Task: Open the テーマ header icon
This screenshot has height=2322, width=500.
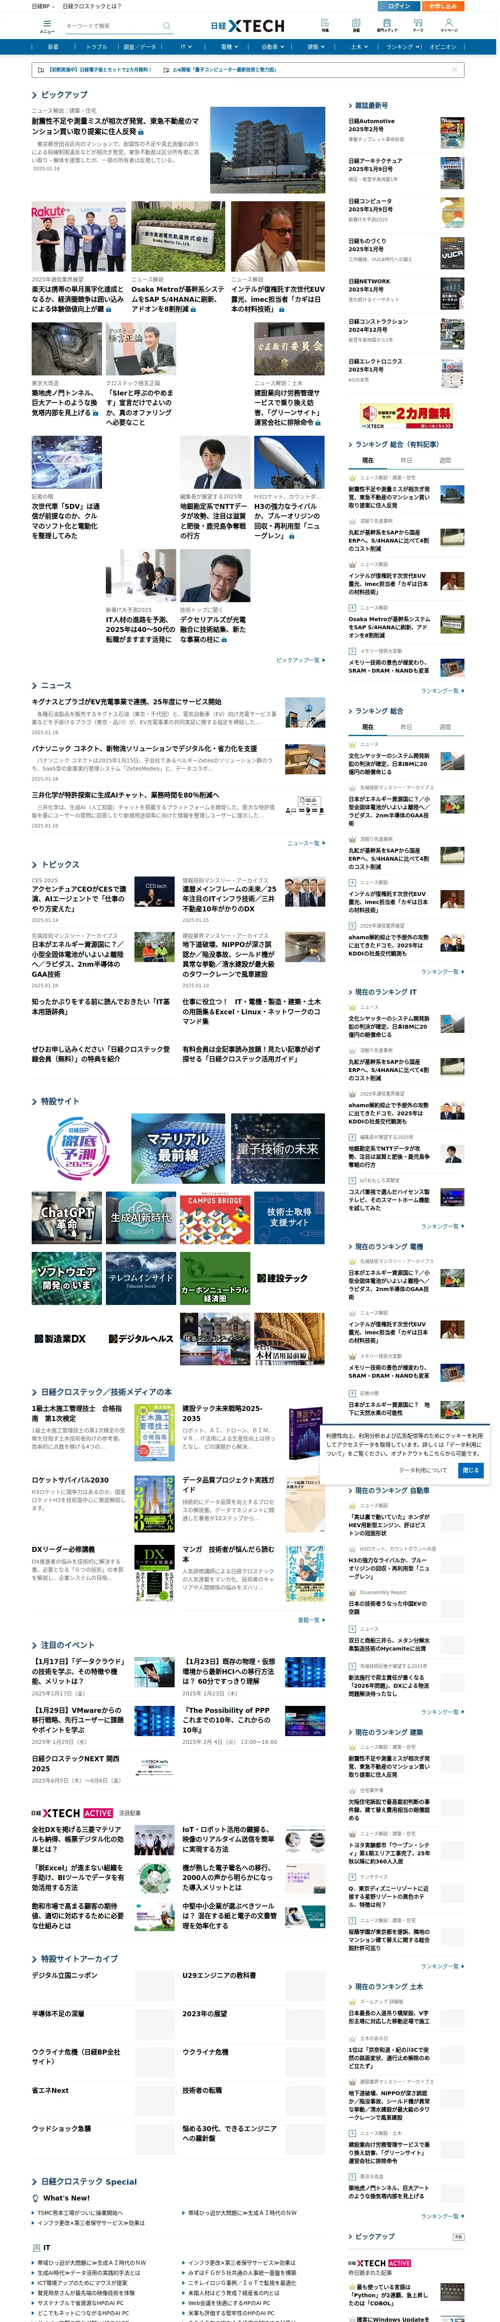Action: tap(418, 25)
